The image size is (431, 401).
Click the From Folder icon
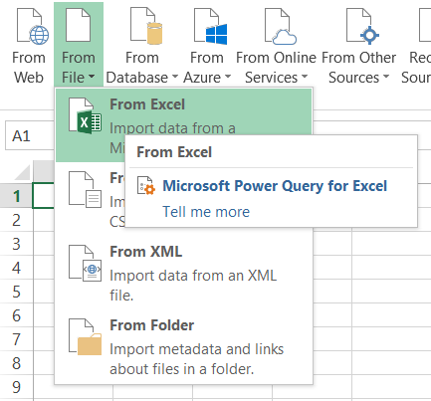pyautogui.click(x=85, y=337)
